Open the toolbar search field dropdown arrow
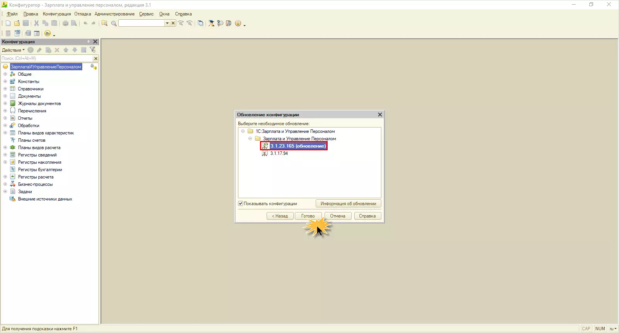 167,23
